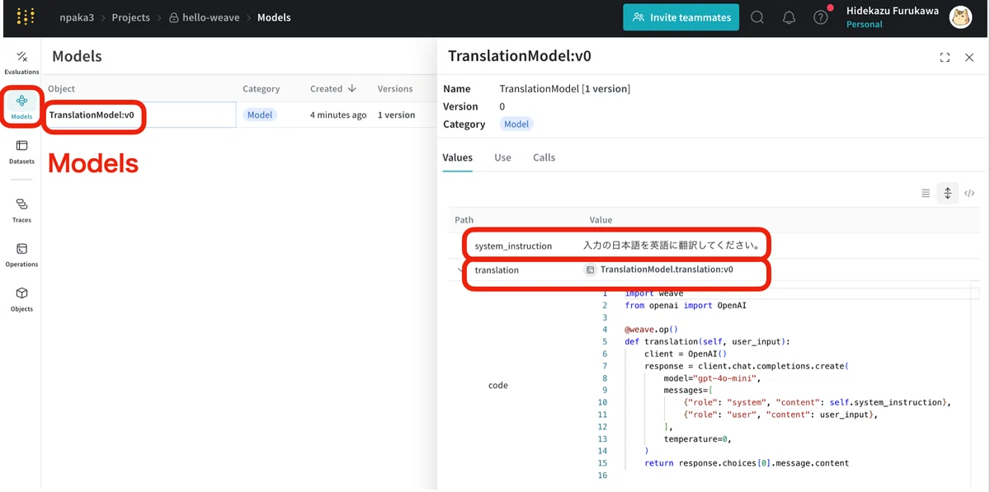The width and height of the screenshot is (990, 492).
Task: Open Operations in the sidebar
Action: pos(21,255)
